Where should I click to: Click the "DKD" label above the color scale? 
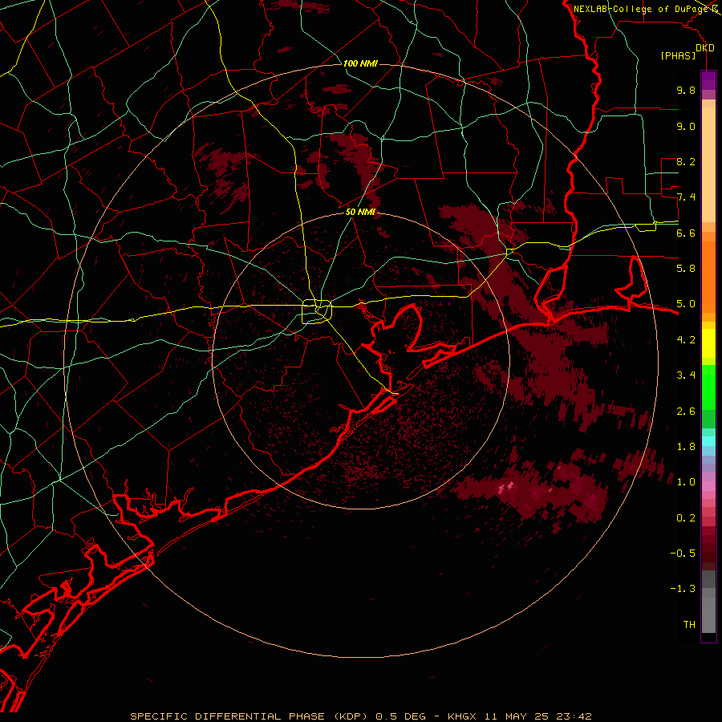(x=705, y=48)
